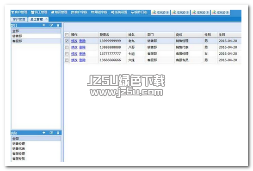
Task: Click 修改 for employee 13999999999
Action: click(x=74, y=41)
